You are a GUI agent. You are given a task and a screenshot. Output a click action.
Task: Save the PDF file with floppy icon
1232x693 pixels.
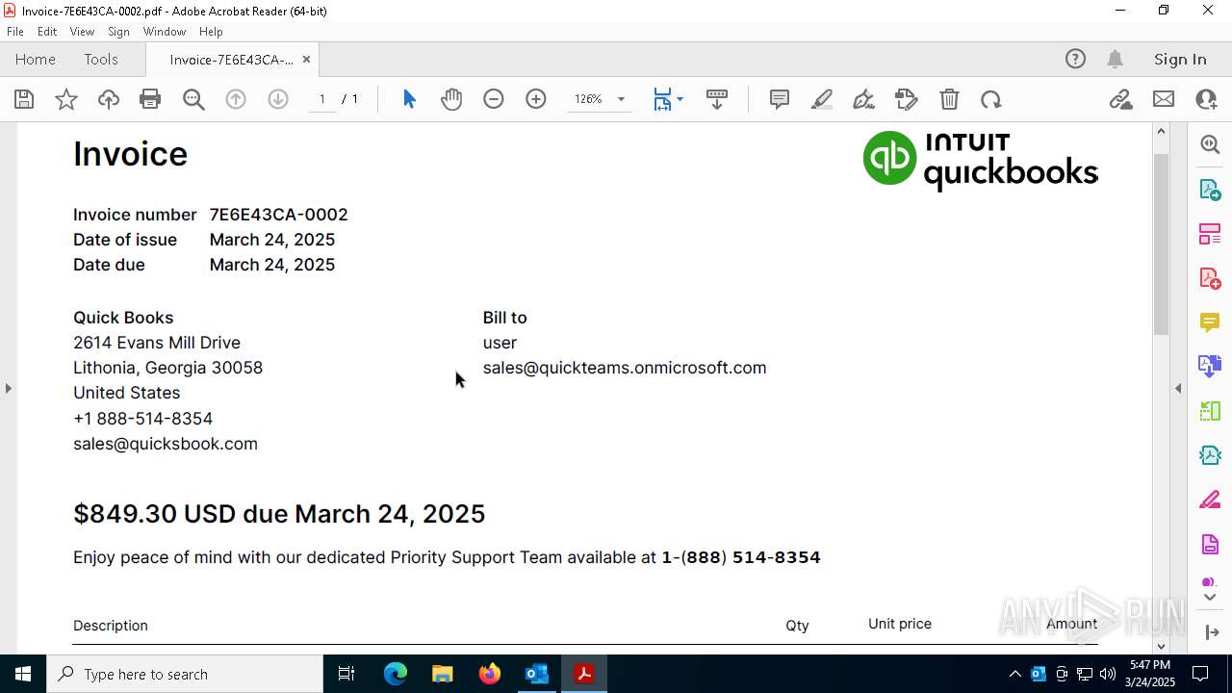tap(24, 99)
